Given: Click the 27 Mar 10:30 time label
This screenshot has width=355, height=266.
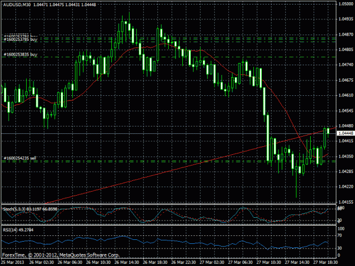Looking at the screenshot, I should click(x=269, y=263).
